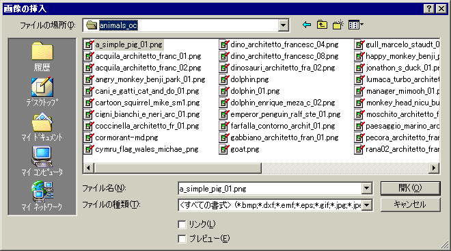This screenshot has width=451, height=251.
Task: Click icon of emperor_penguin_ralf_ste_01.png
Action: coord(224,115)
